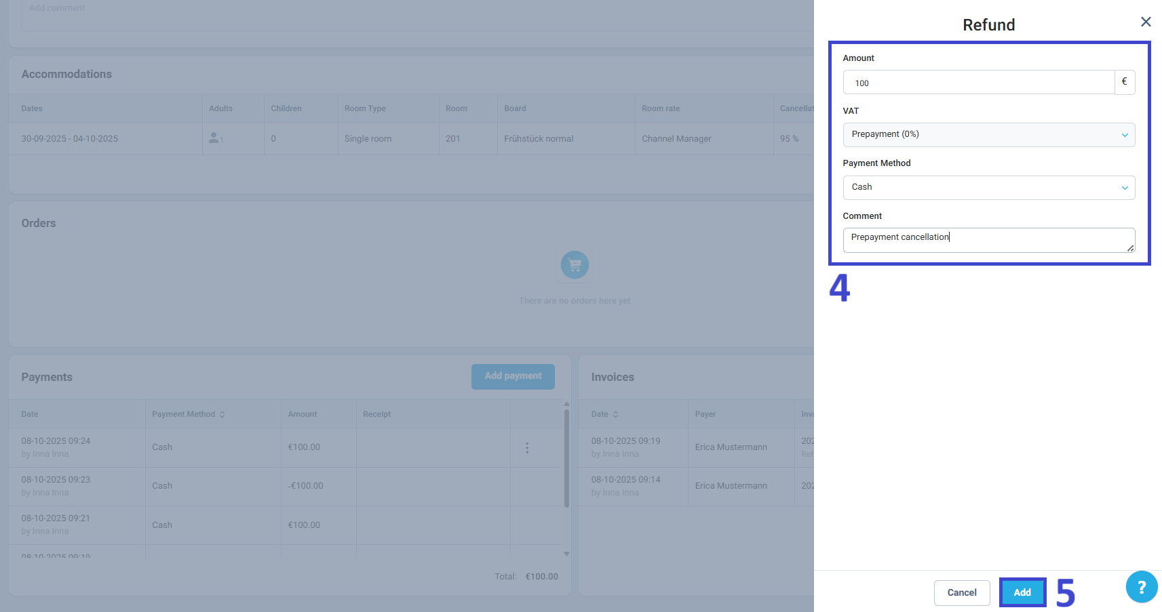
Task: Click €100.00 amount in 09:21 row
Action: [x=304, y=525]
